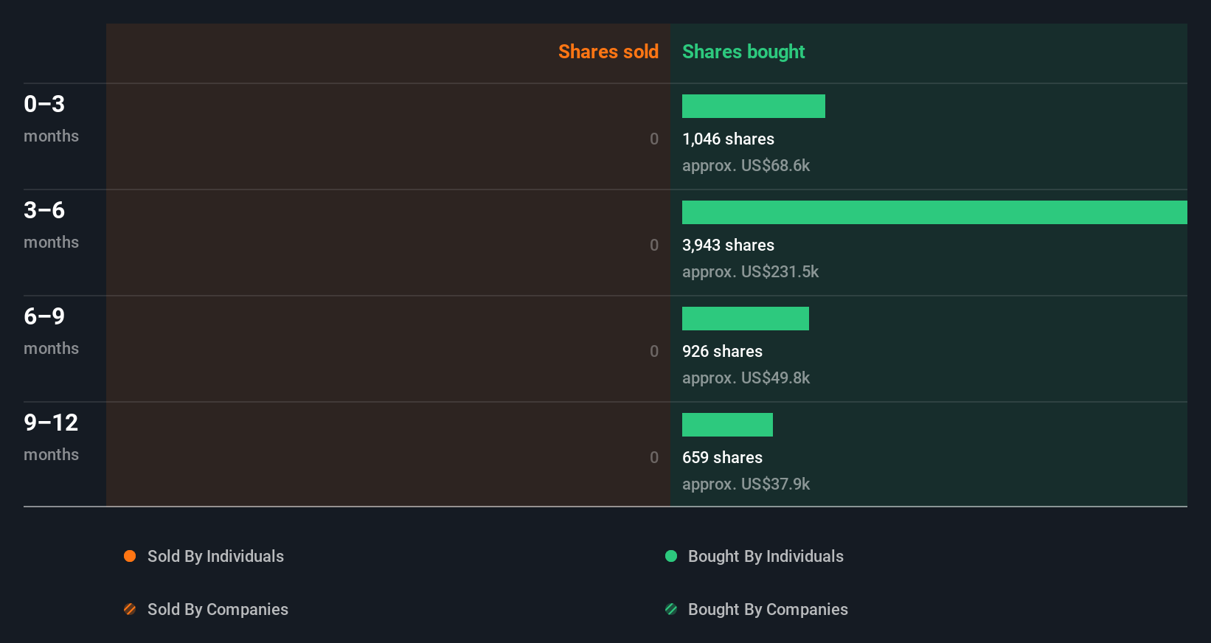Click the approx. US$49.8k amount

(746, 378)
